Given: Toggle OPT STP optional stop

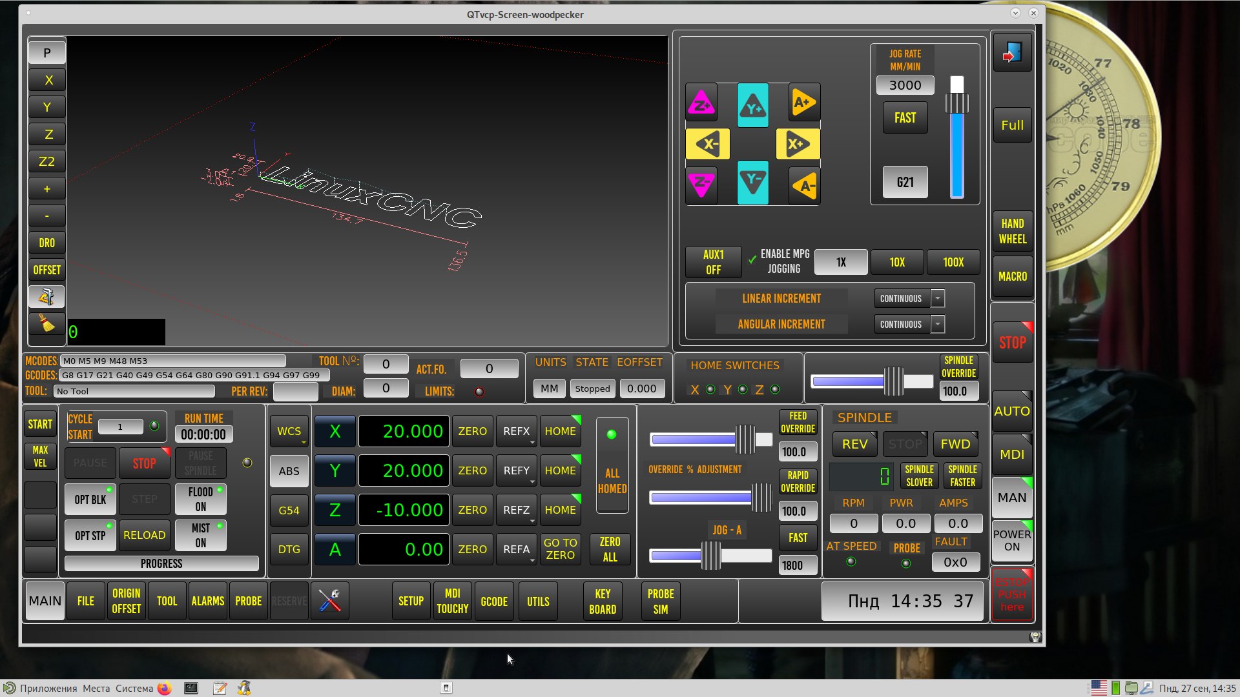Looking at the screenshot, I should coord(90,535).
